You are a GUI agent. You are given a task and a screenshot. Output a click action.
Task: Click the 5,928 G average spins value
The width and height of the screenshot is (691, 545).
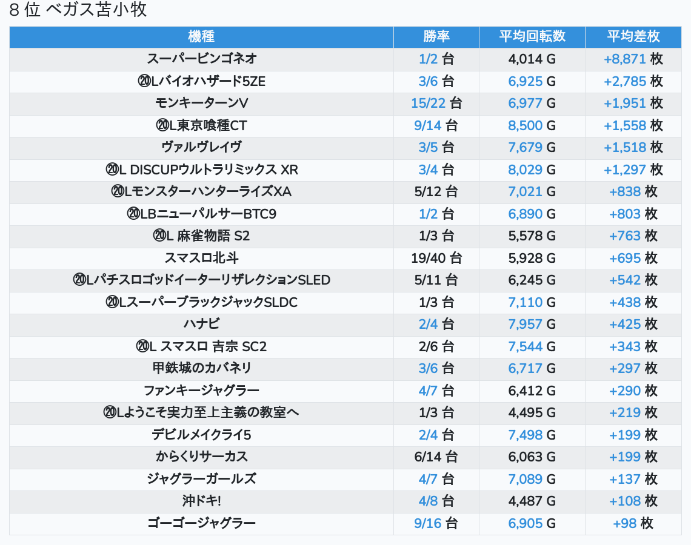pos(532,259)
